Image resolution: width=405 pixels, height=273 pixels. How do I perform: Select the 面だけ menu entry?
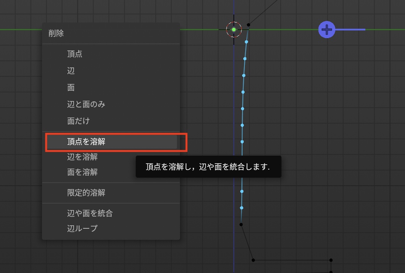pyautogui.click(x=79, y=121)
